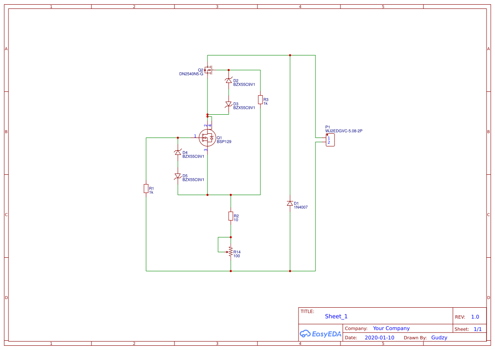The width and height of the screenshot is (495, 350).
Task: Select Zener diode D5 BZX55C9V1
Action: point(177,176)
